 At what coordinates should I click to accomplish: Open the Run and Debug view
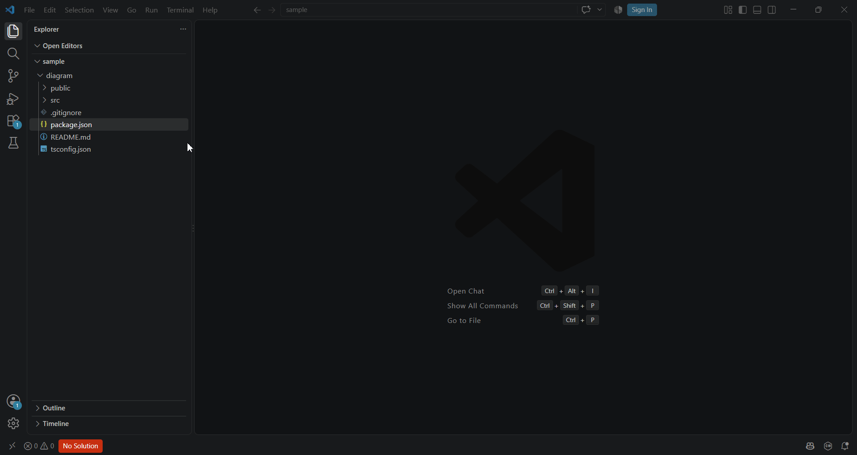click(x=13, y=99)
